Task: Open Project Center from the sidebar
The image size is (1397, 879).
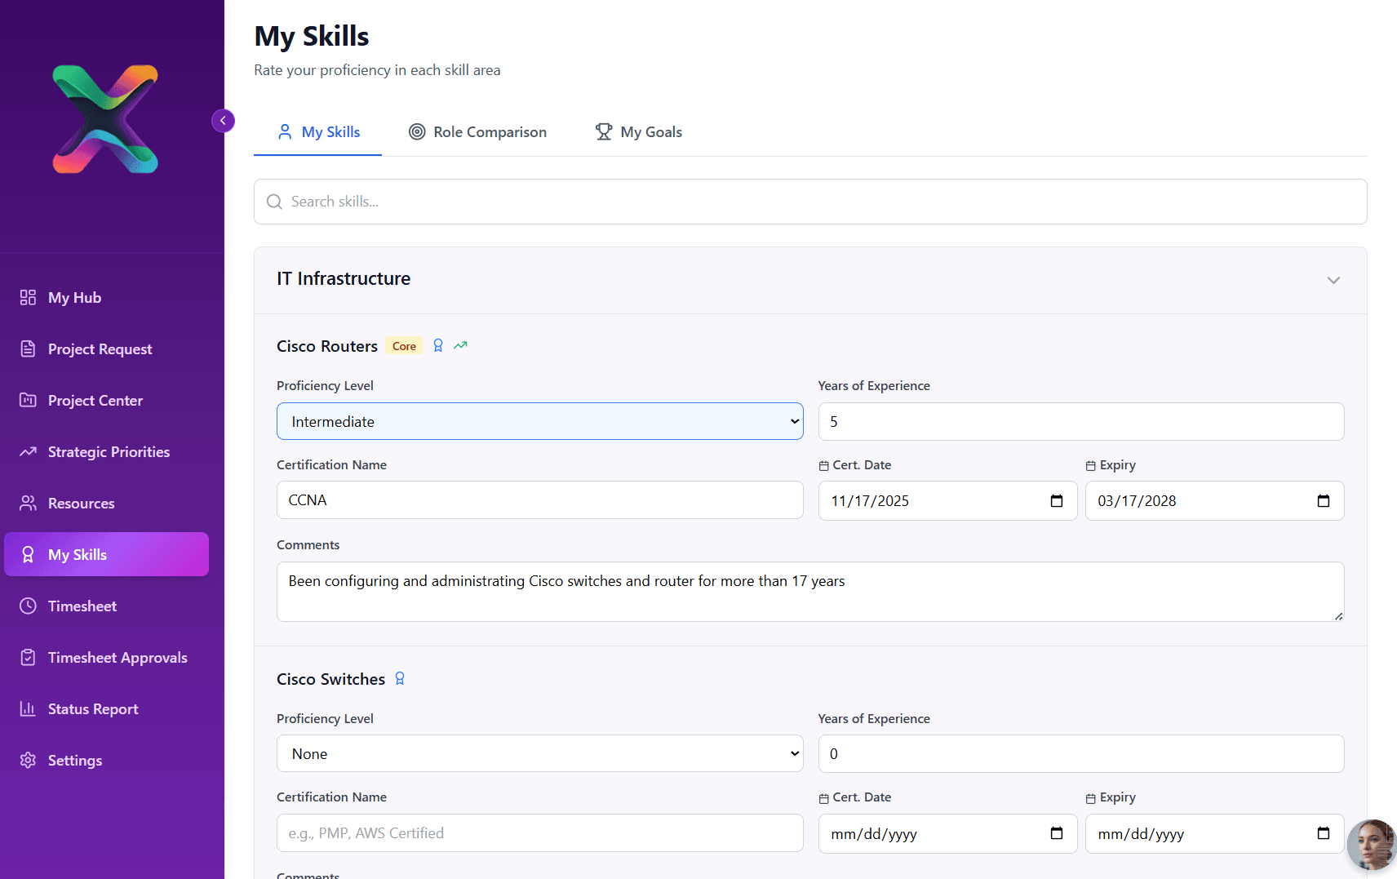Action: pos(106,401)
